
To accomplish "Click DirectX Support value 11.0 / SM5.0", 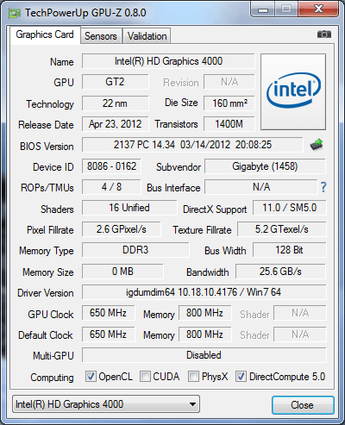I will 290,208.
